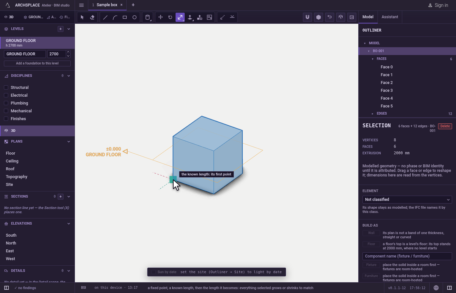The height and width of the screenshot is (293, 456).
Task: Collapse the Faces tree node
Action: [373, 59]
